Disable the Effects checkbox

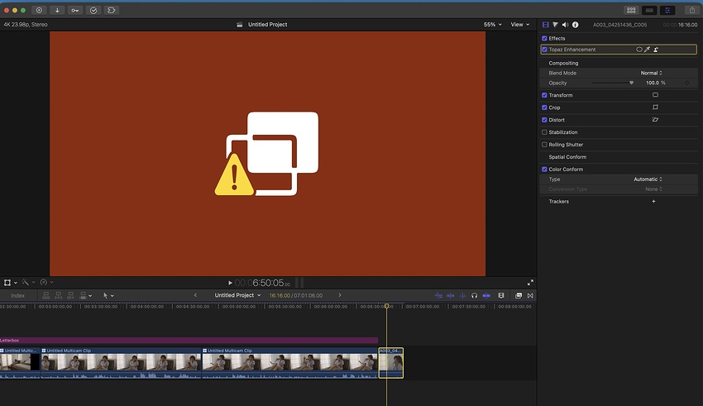coord(544,39)
